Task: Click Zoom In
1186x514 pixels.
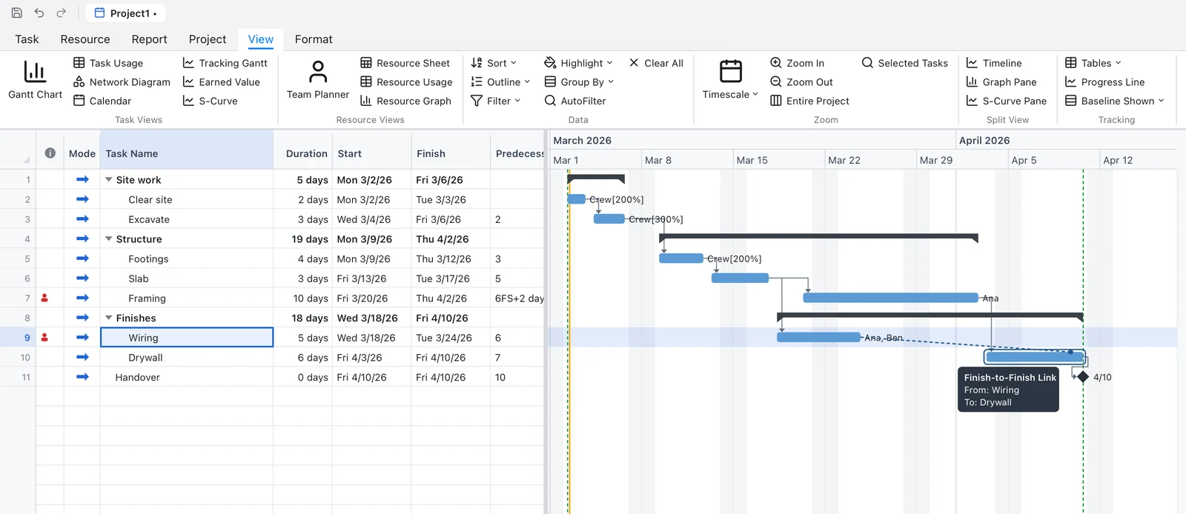Action: (798, 63)
